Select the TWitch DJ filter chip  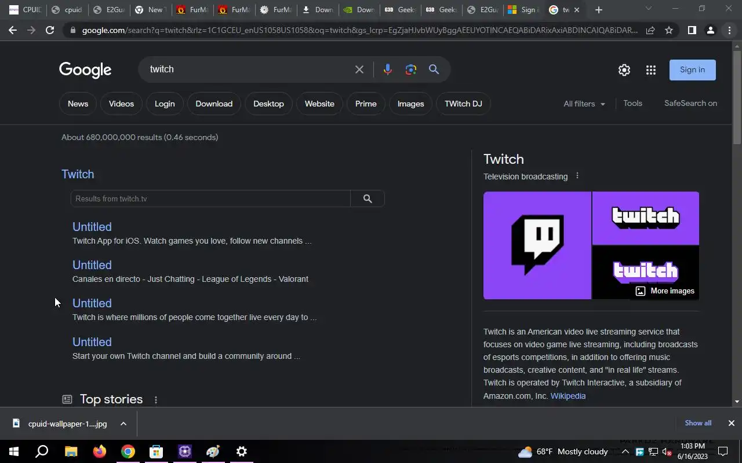point(463,104)
